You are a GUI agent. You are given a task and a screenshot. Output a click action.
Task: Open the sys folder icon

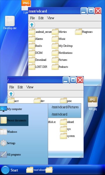[x=63, y=129]
